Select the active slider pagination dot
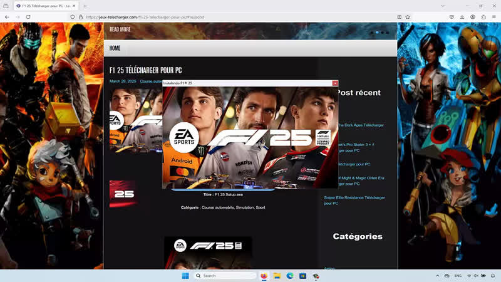Image resolution: width=501 pixels, height=282 pixels. click(377, 33)
